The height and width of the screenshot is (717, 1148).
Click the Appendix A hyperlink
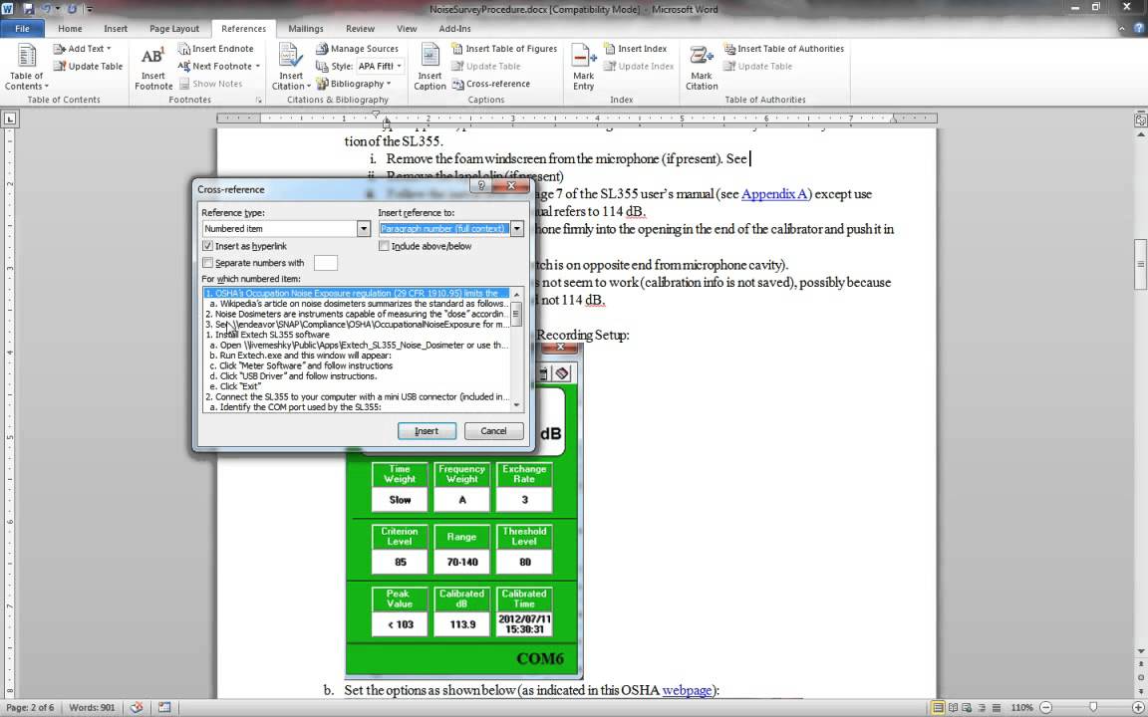(774, 194)
